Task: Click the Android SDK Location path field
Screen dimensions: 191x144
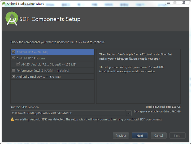Action: [x=68, y=113]
